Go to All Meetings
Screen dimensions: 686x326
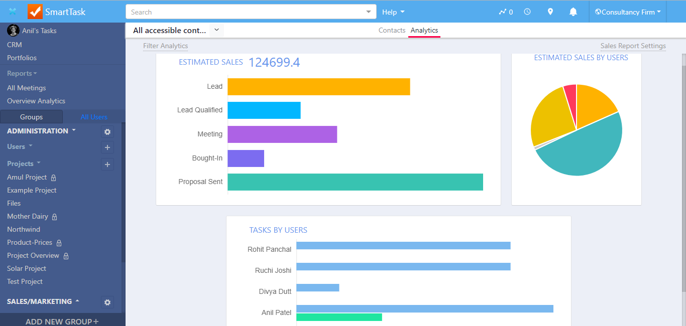pos(27,88)
